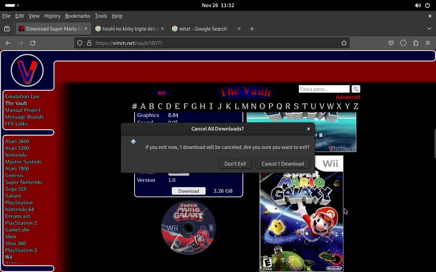Screen dimensions: 436x272
Task: Open the View menu
Action: (34, 16)
